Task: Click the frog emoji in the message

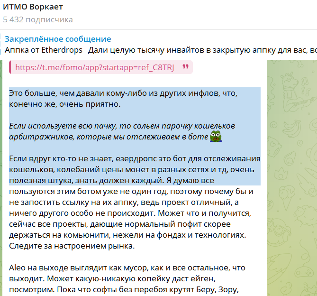Action: (x=216, y=136)
